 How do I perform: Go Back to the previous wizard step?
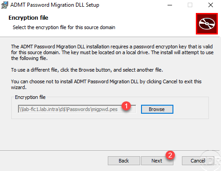[x=124, y=161]
